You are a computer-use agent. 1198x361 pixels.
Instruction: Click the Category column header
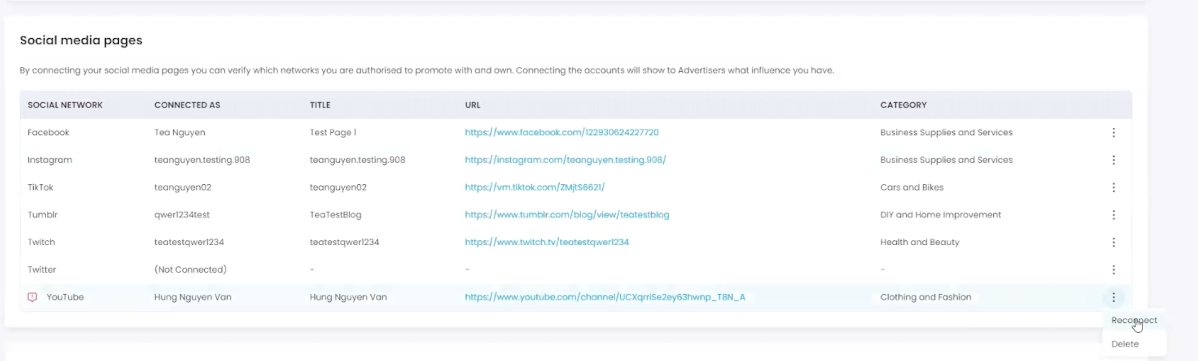click(x=903, y=105)
